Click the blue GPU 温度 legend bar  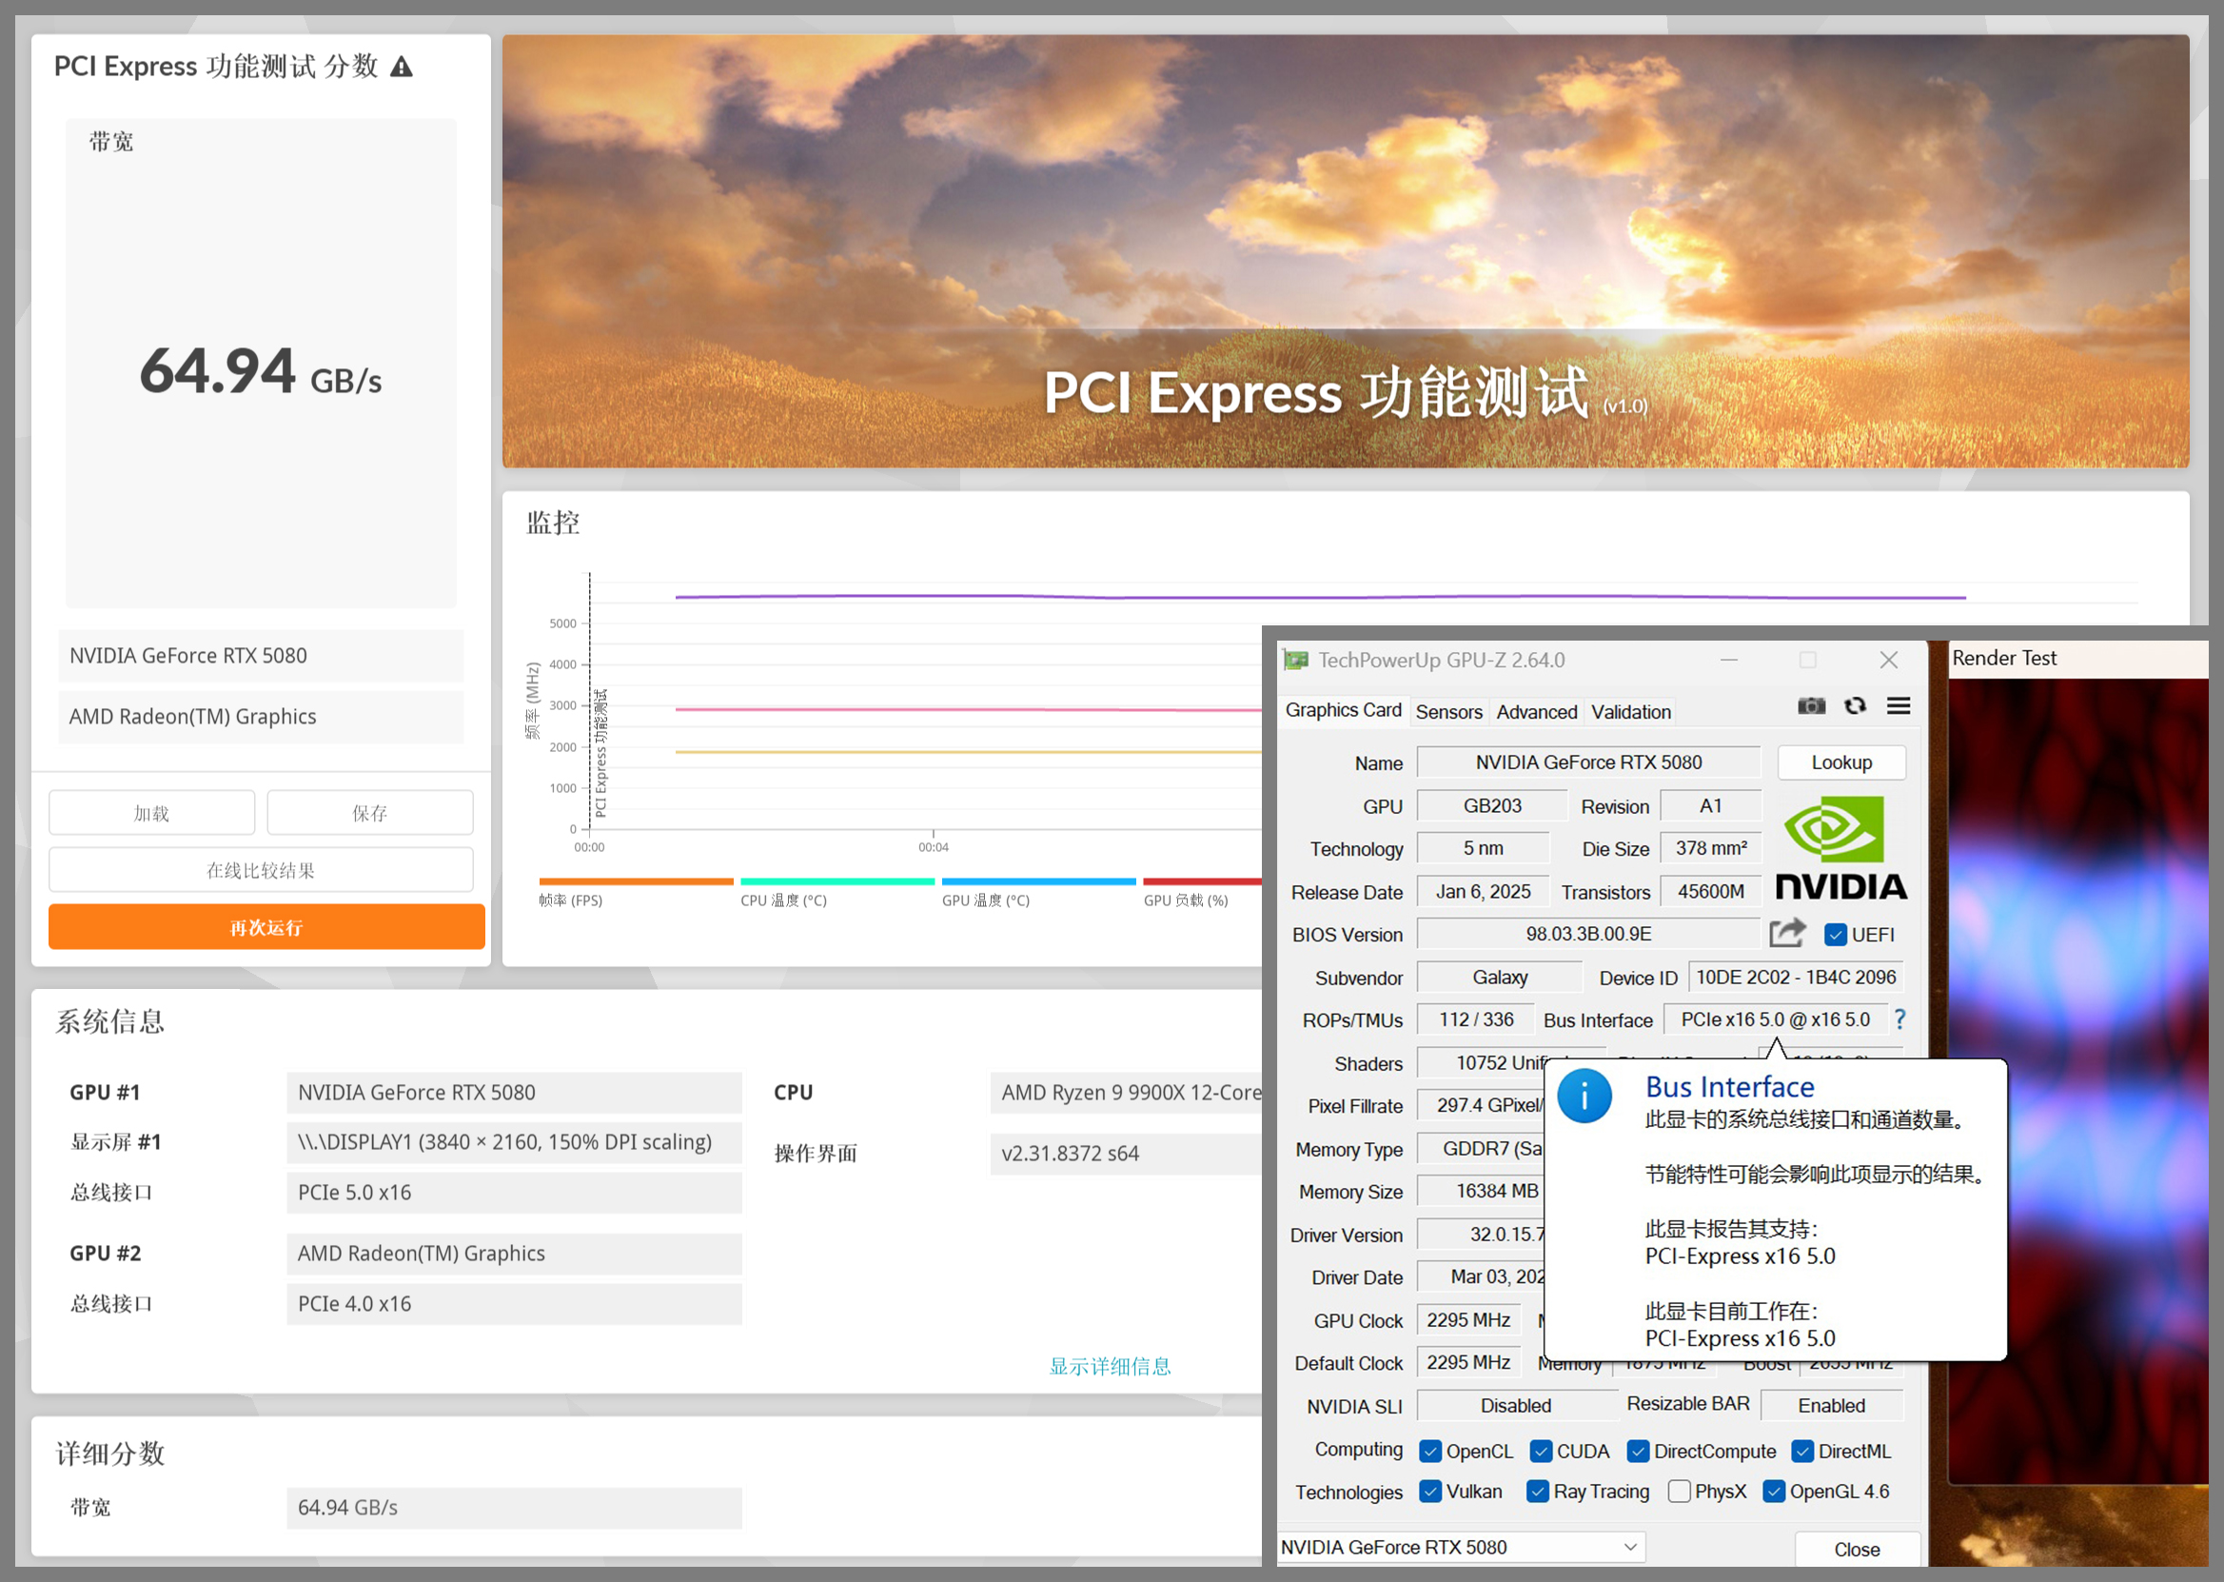pyautogui.click(x=1039, y=881)
